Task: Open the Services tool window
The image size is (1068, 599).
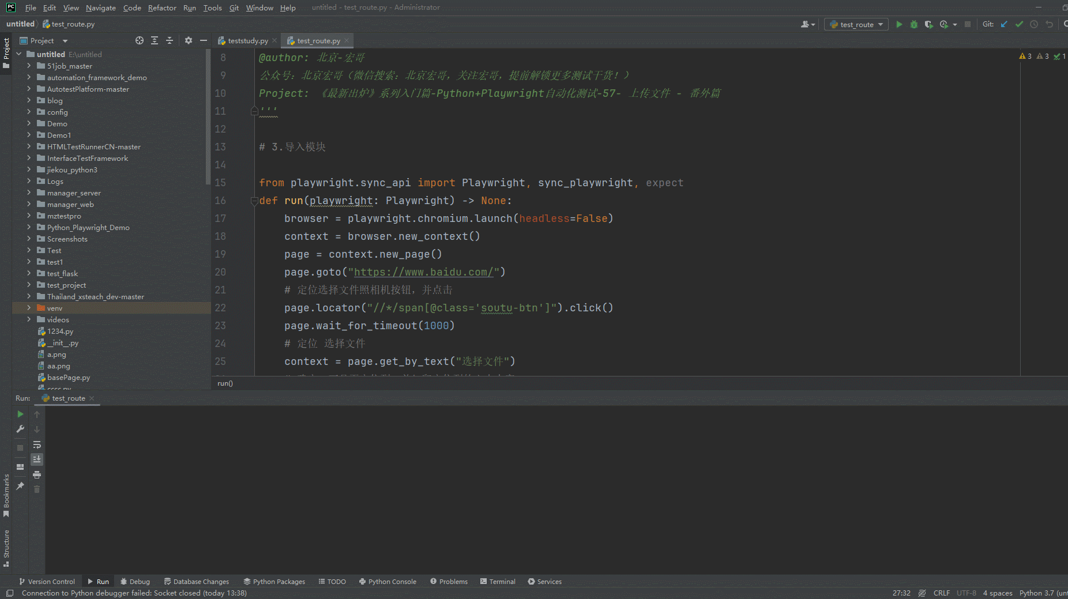Action: [x=544, y=581]
